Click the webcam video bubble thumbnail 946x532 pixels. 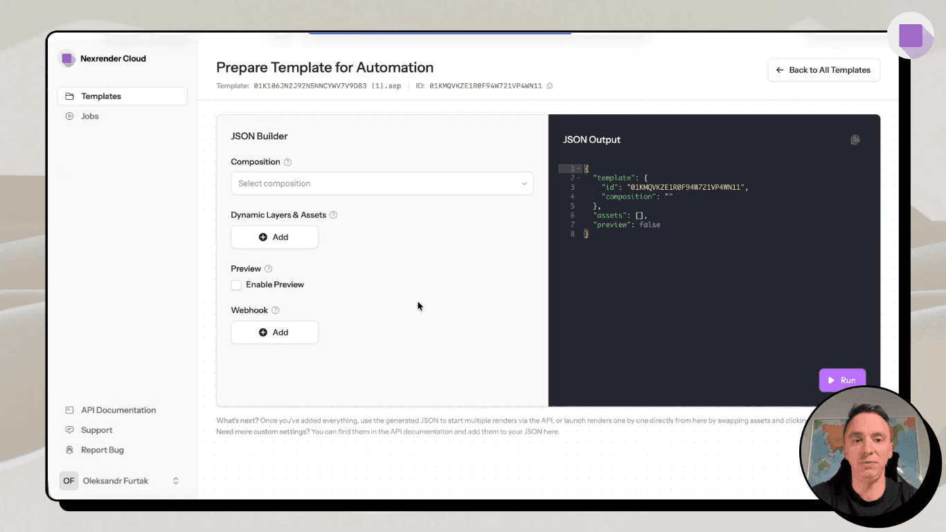(865, 450)
